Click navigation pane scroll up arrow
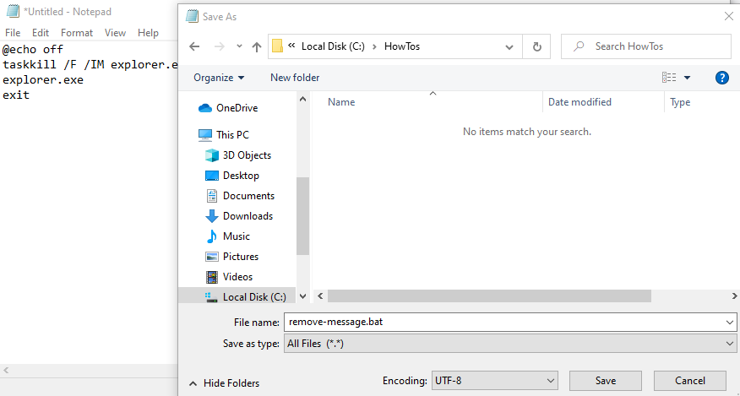This screenshot has height=396, width=740. click(303, 99)
